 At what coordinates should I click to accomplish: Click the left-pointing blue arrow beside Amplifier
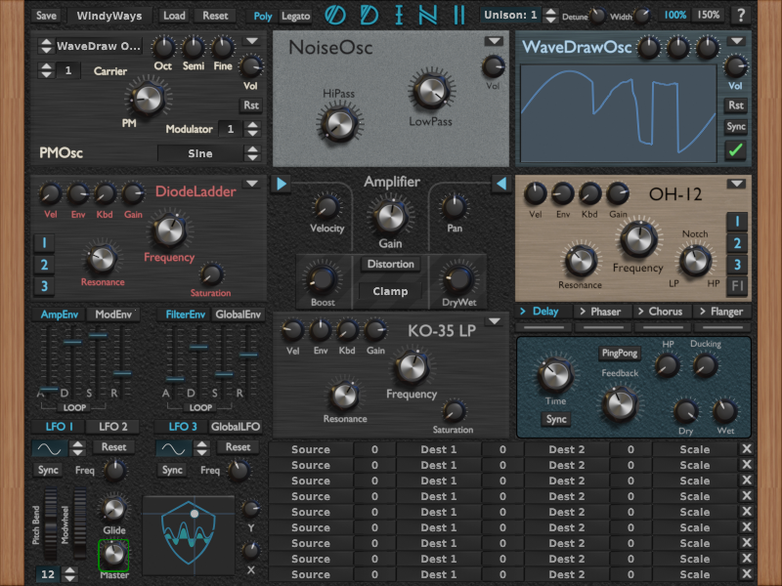tap(501, 184)
